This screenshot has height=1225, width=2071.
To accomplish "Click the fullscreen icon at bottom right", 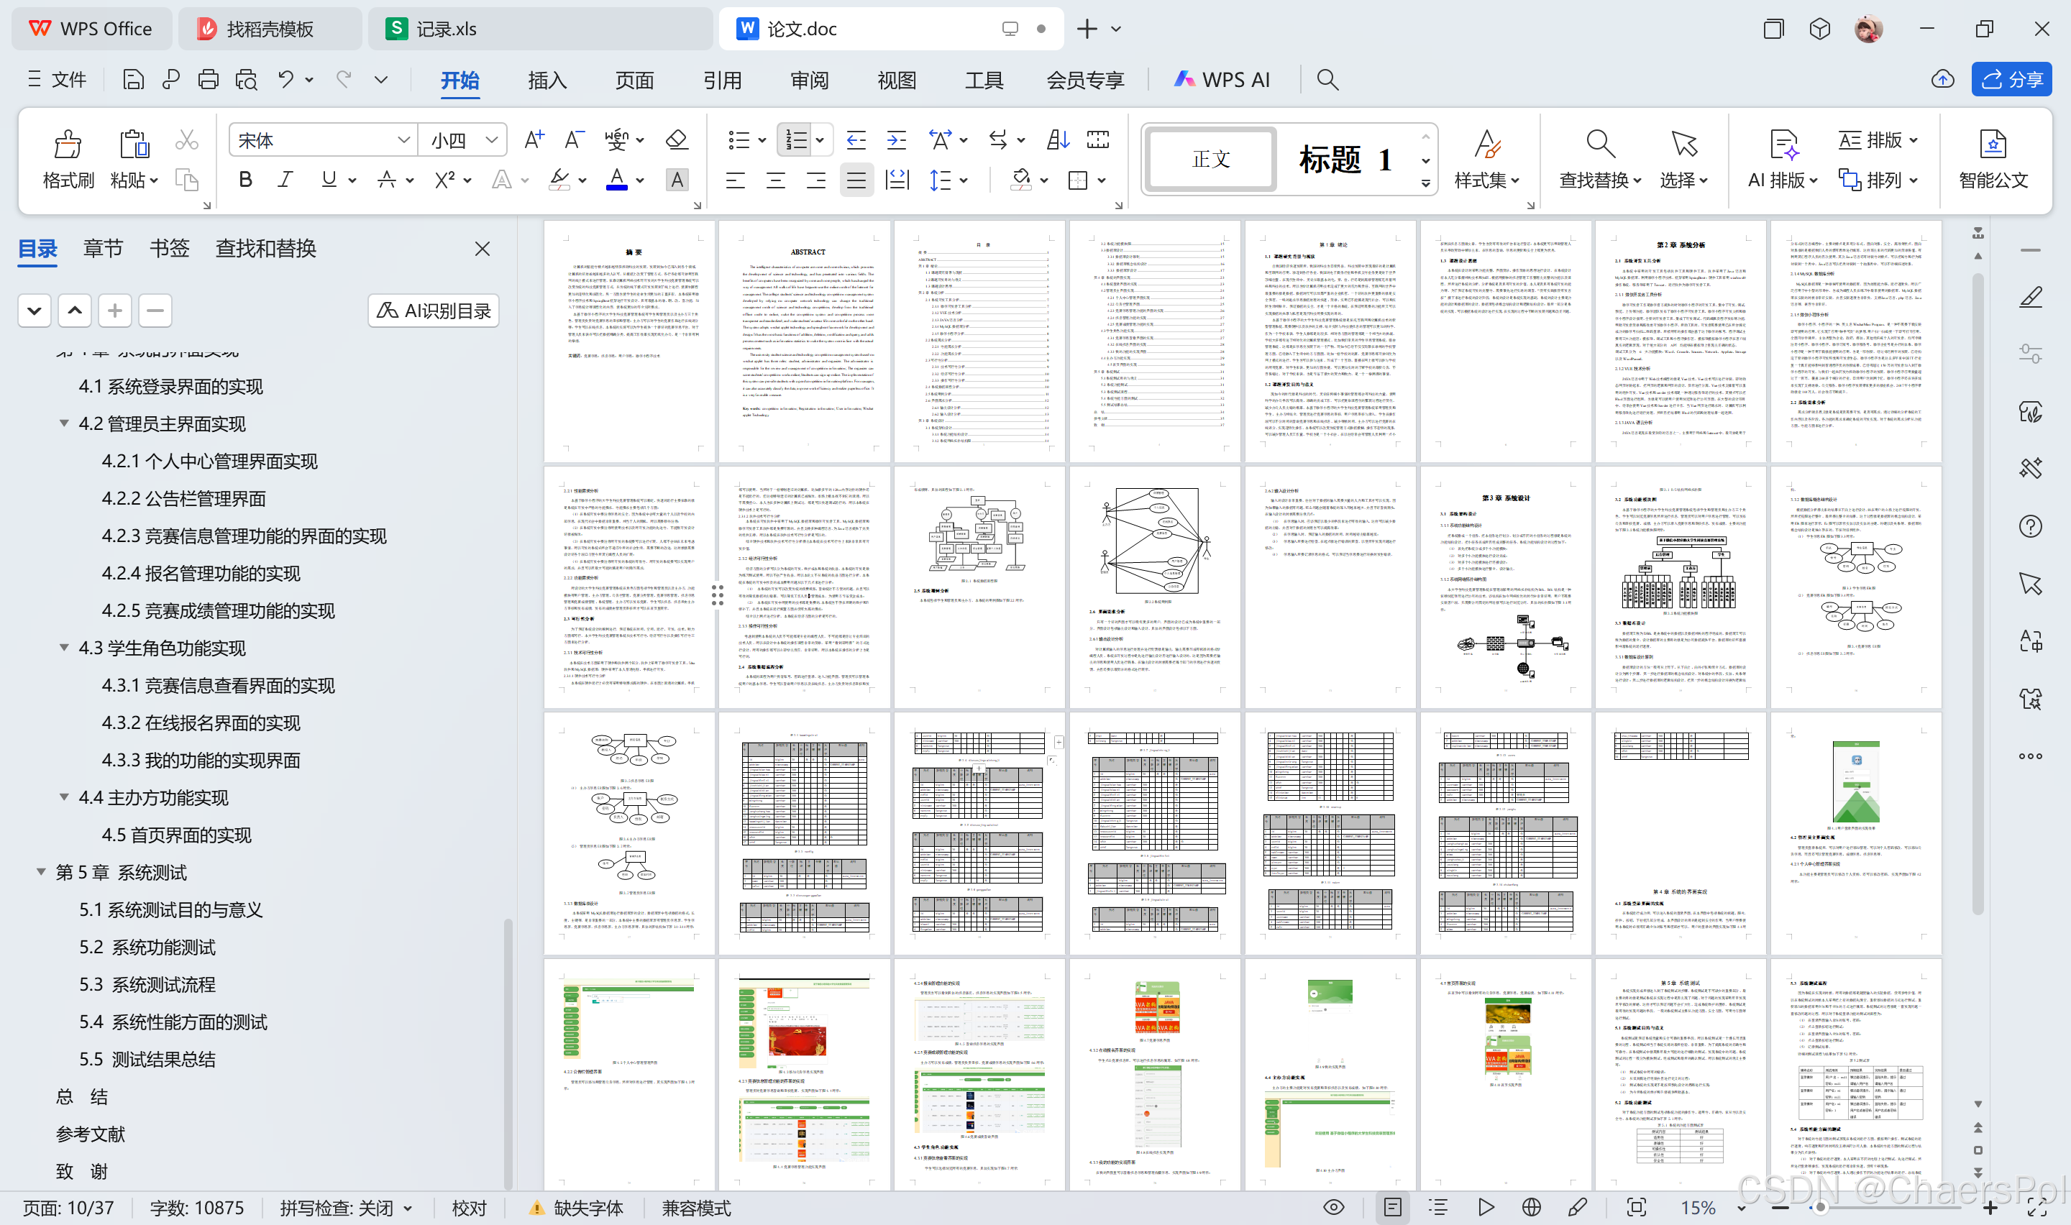I will (2036, 1208).
